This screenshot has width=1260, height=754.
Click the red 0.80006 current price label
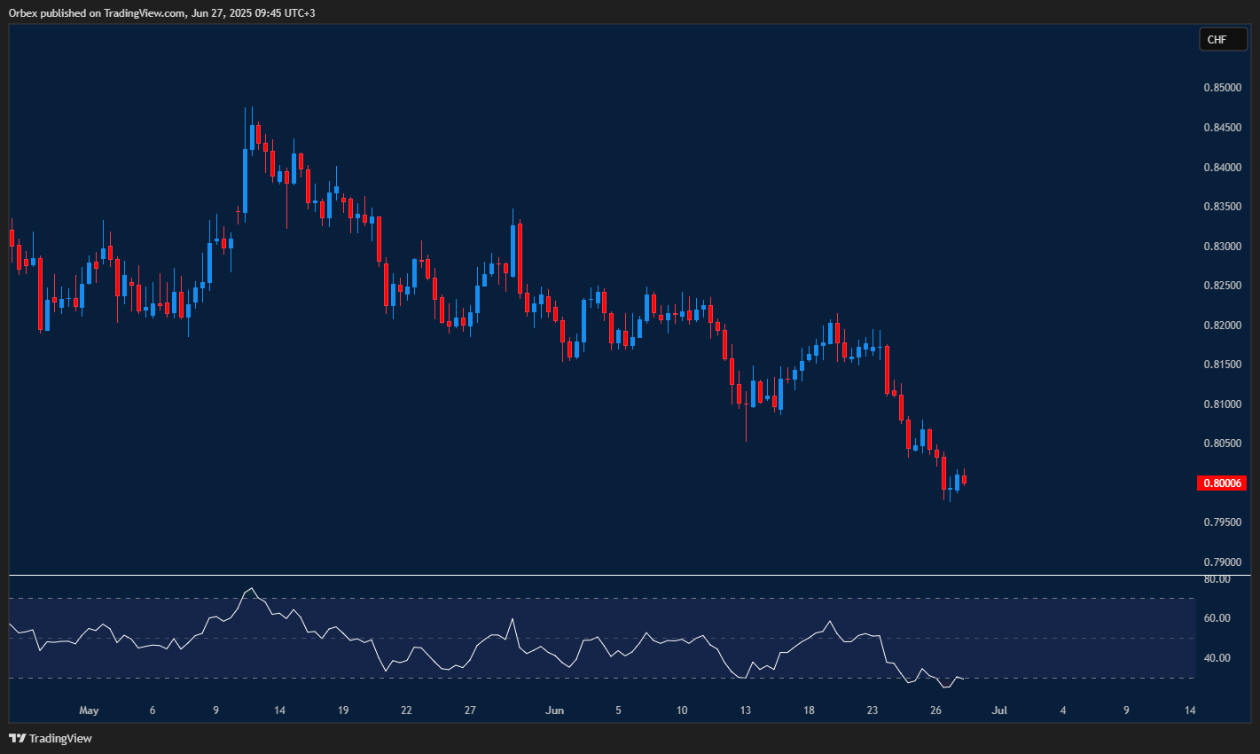[x=1222, y=483]
